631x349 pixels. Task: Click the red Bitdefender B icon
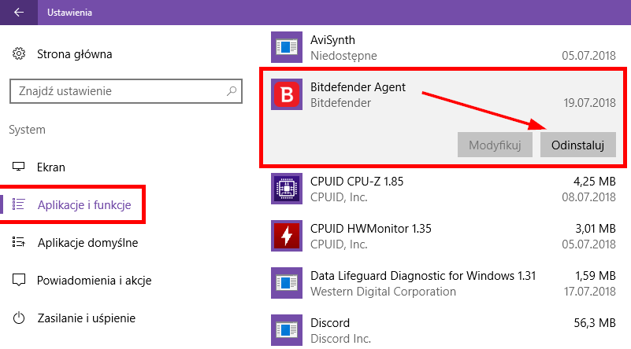click(287, 94)
